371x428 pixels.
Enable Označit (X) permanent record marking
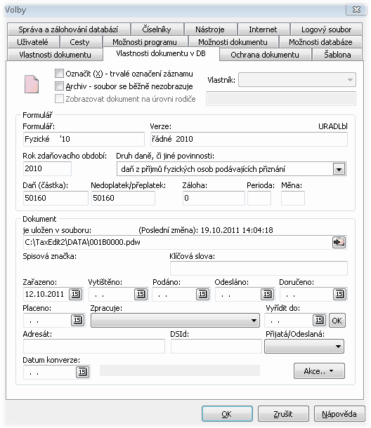(x=59, y=74)
